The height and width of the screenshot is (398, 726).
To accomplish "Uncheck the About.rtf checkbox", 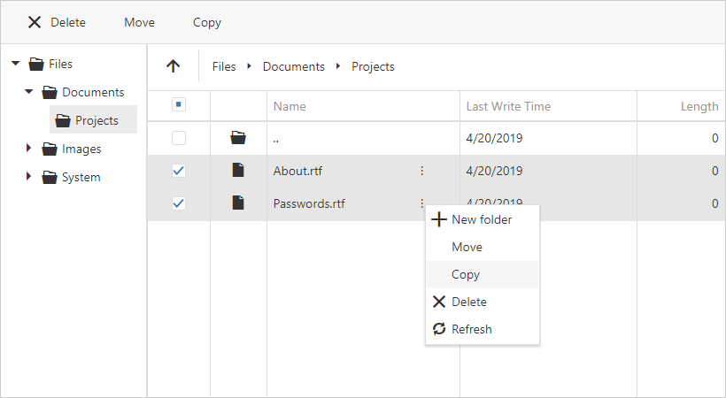I will tap(179, 171).
